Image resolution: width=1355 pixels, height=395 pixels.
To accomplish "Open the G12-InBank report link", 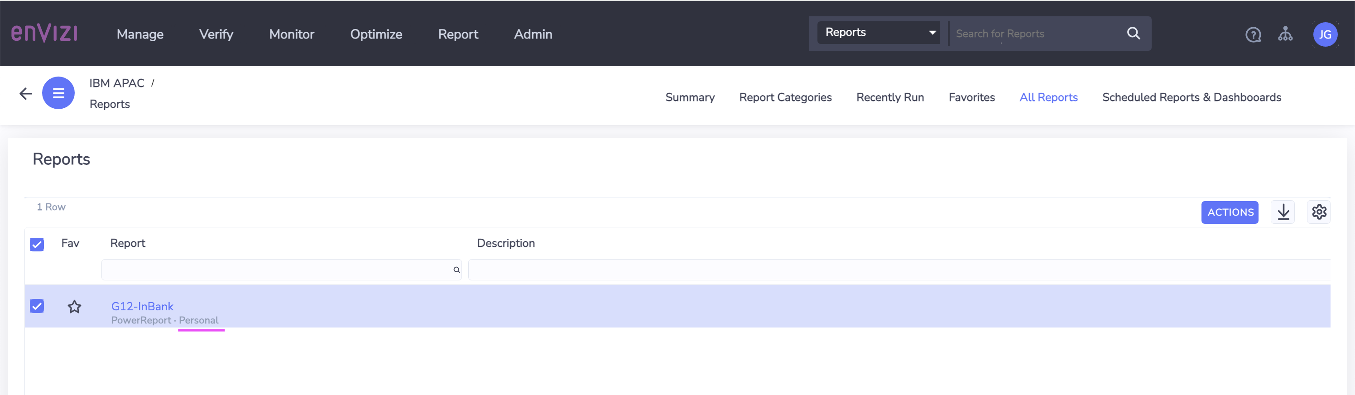I will click(x=142, y=306).
